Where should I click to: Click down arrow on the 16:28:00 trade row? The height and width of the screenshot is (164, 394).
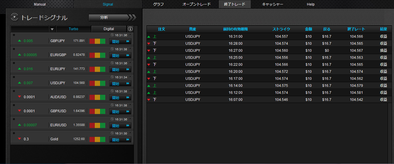point(149,44)
